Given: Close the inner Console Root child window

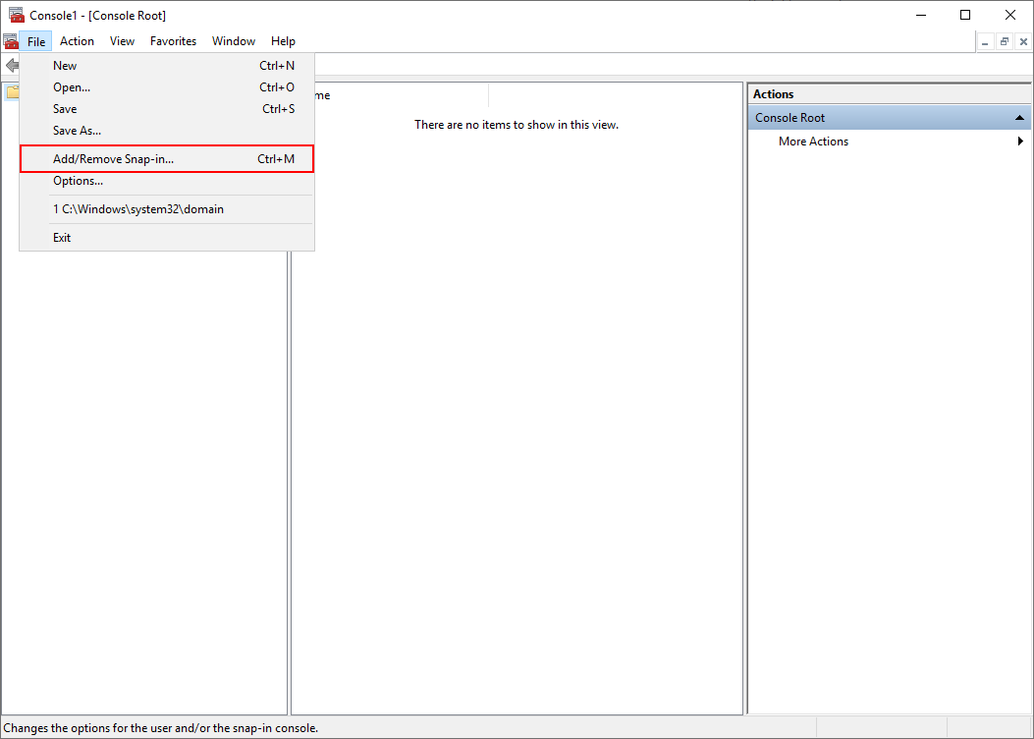Looking at the screenshot, I should pyautogui.click(x=1023, y=41).
